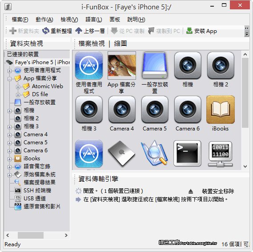Click 安裝 App toolbar button
The width and height of the screenshot is (253, 252).
click(201, 31)
